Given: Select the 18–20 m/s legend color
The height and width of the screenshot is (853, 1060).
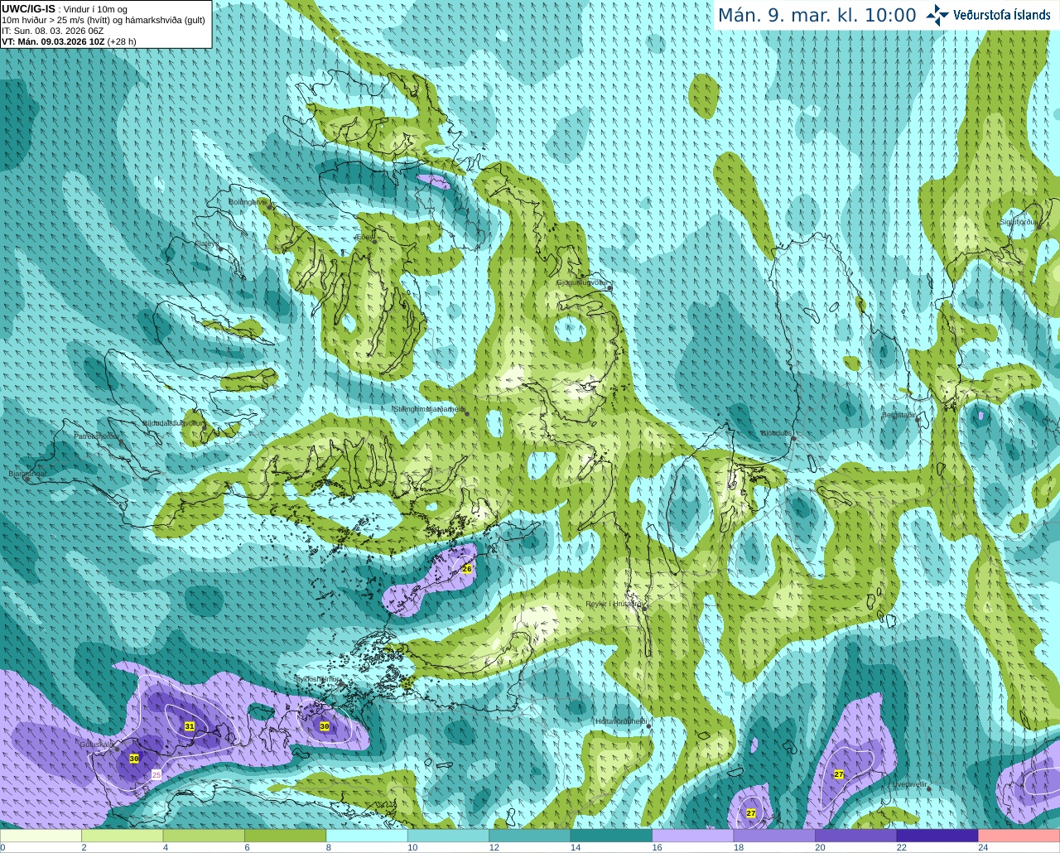Looking at the screenshot, I should pos(774,835).
